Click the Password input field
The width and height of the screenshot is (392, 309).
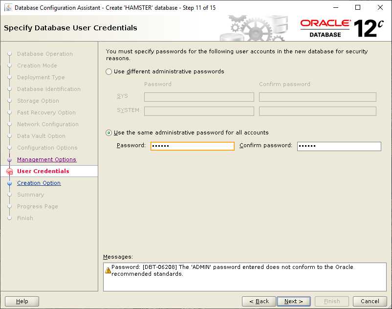coord(193,146)
